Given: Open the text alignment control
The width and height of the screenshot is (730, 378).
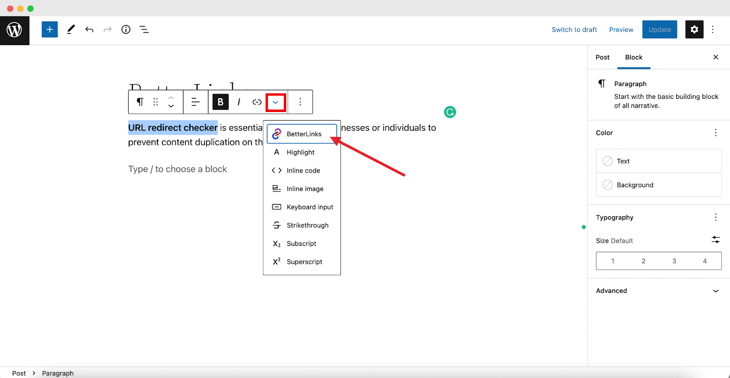Looking at the screenshot, I should pyautogui.click(x=195, y=102).
